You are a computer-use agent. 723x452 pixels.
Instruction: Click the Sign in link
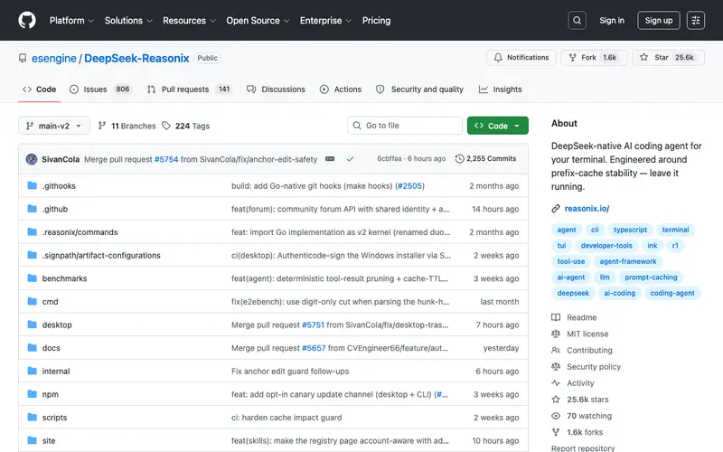tap(612, 20)
